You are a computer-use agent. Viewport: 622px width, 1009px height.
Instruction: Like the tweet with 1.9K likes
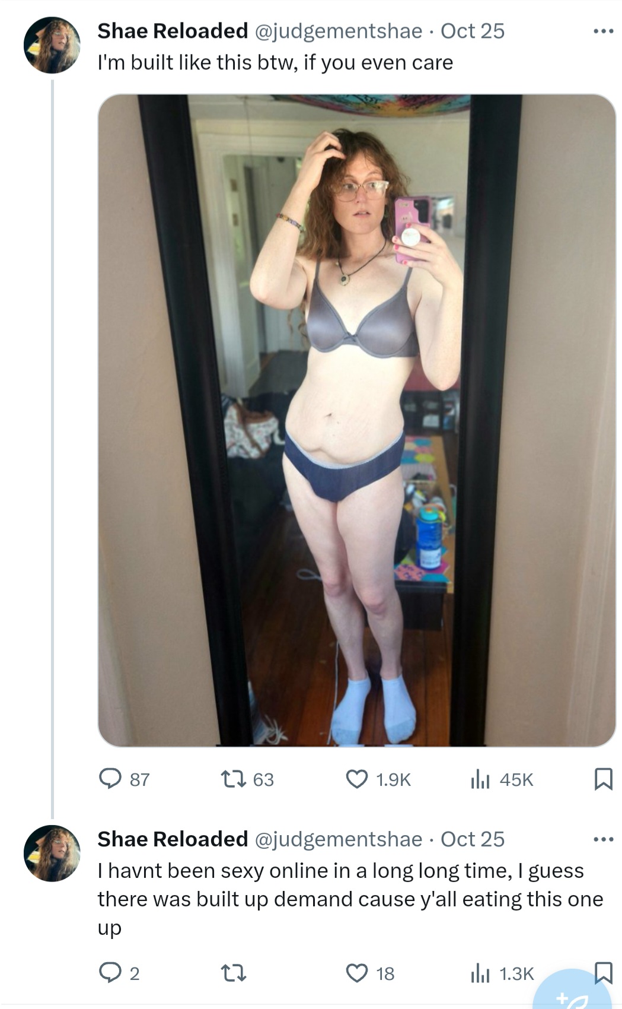click(356, 779)
